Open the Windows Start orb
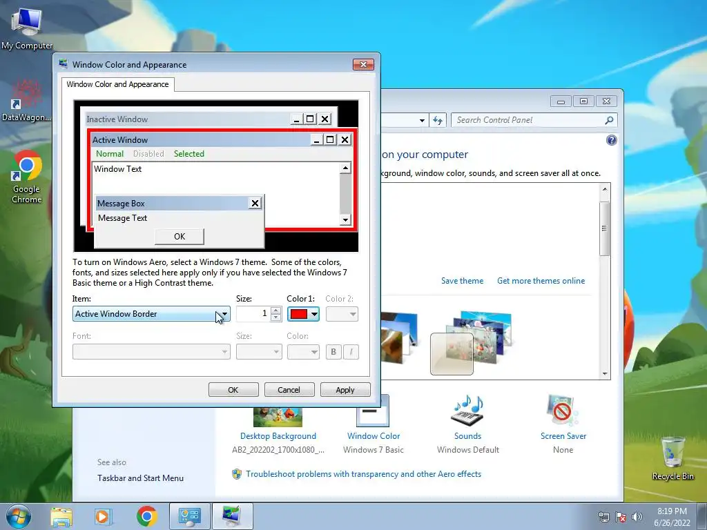Viewport: 707px width, 530px height. click(19, 516)
